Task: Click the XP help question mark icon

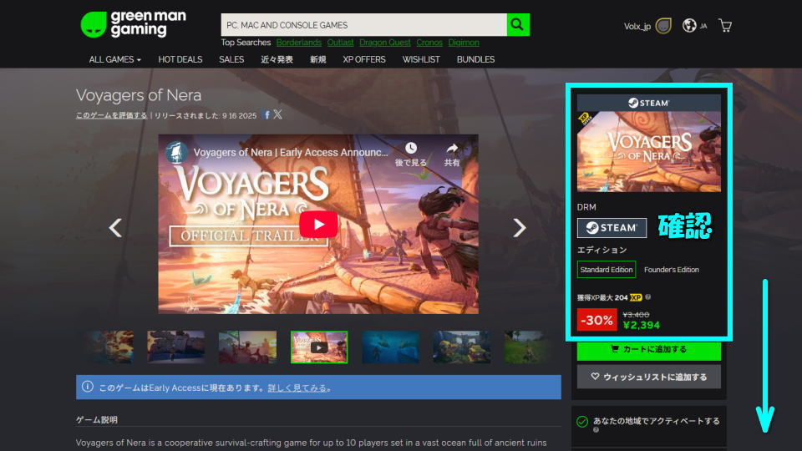Action: click(648, 297)
